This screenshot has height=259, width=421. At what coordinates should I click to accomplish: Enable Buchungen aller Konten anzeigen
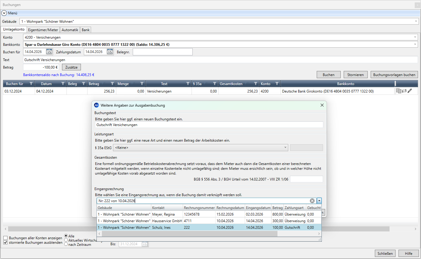point(5,238)
